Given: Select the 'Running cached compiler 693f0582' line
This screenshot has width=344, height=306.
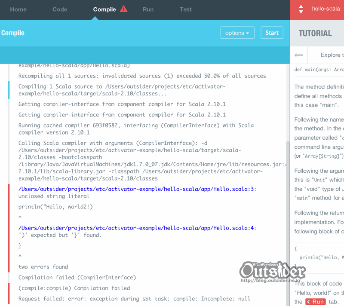Looking at the screenshot, I should pos(136,129).
